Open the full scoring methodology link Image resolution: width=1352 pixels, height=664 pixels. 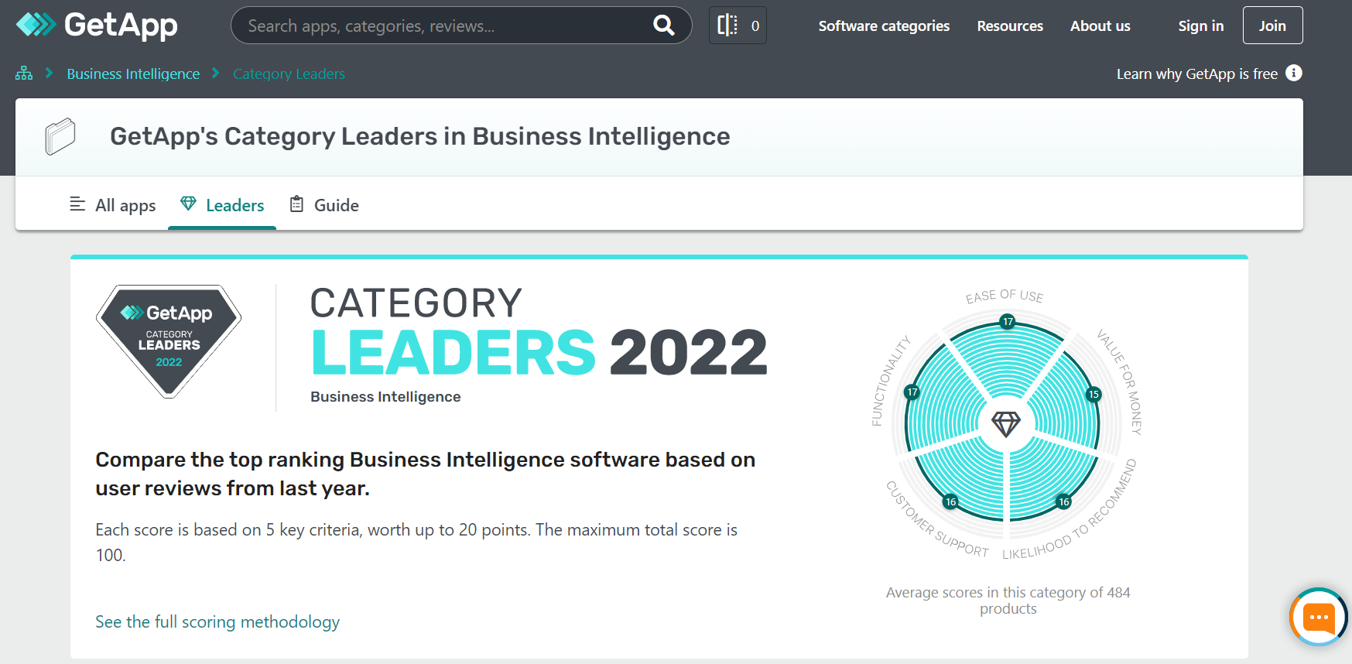click(217, 621)
